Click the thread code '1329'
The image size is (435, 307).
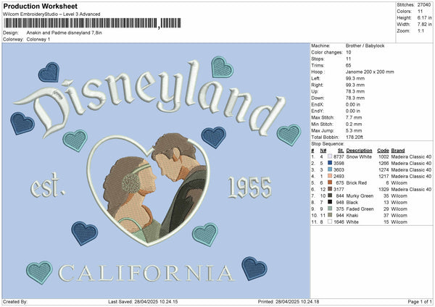(x=384, y=189)
